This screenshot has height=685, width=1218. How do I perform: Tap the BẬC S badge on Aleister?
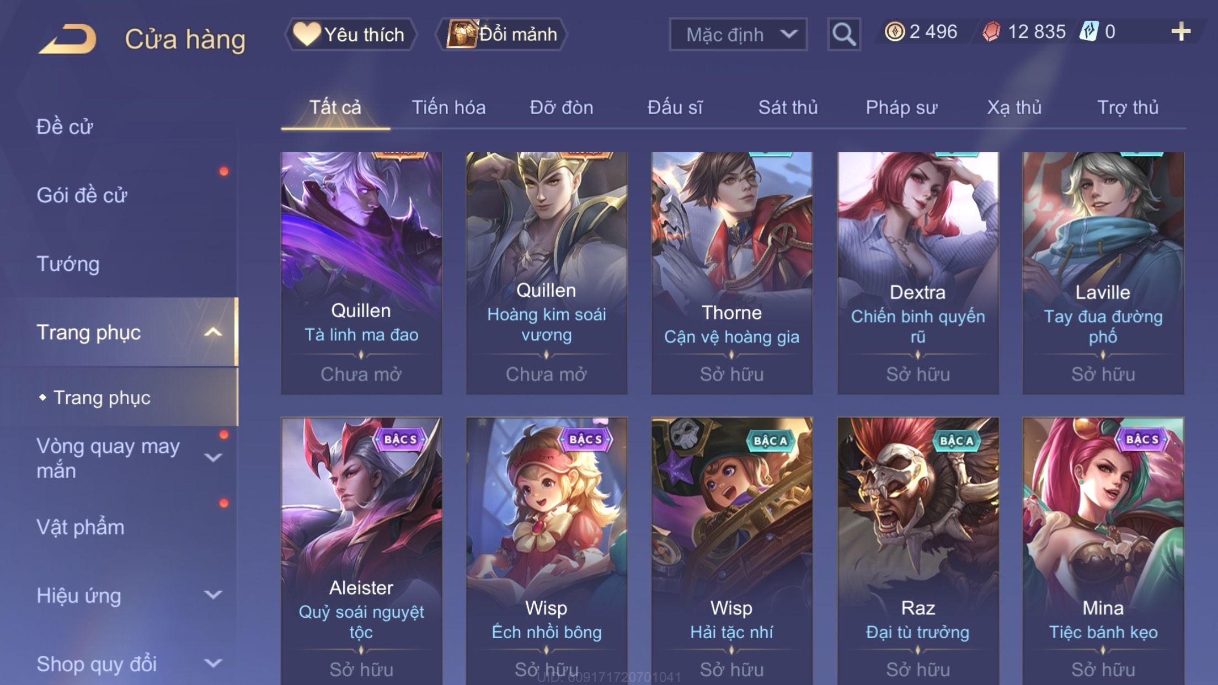(401, 440)
